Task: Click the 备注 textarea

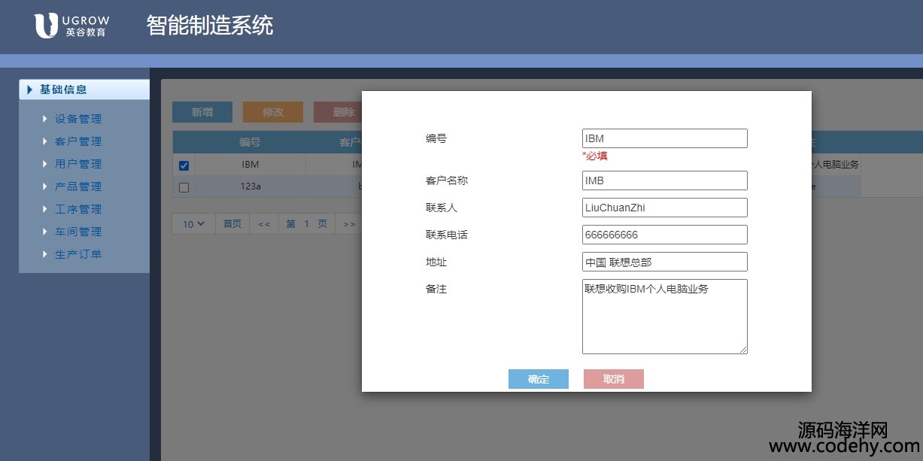Action: point(665,317)
